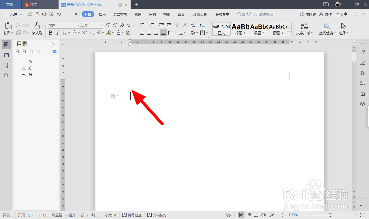Toggle Italic formatting
Viewport: 369px width, 219px height.
pyautogui.click(x=58, y=33)
